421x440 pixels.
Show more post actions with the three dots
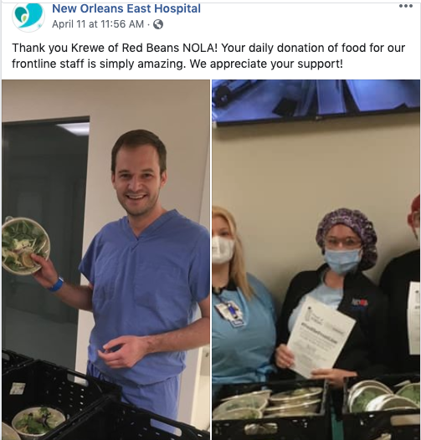406,6
